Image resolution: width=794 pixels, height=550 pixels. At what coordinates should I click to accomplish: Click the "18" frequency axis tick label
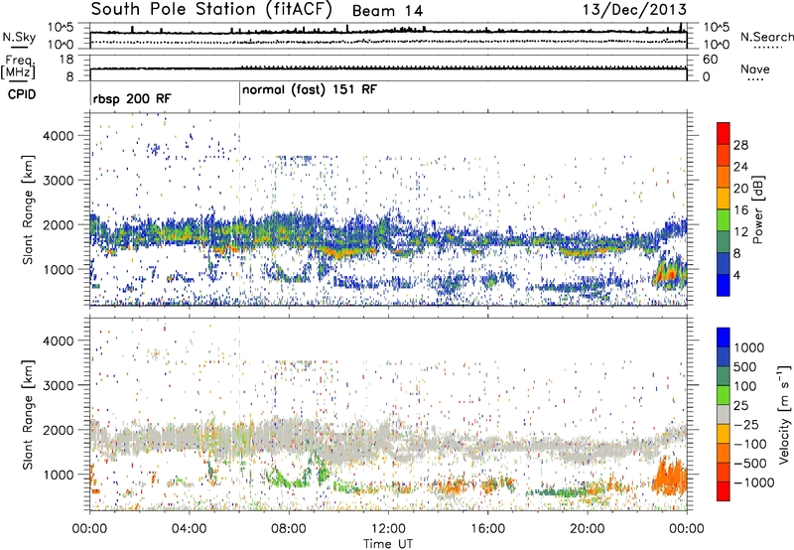pyautogui.click(x=66, y=60)
